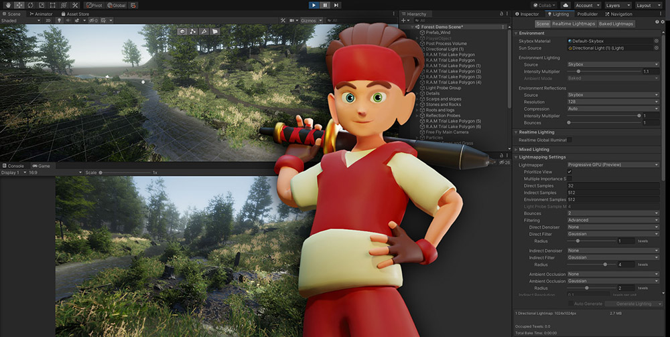Toggle 2D view in Scene
Viewport: 670px width, 337px height.
(48, 21)
